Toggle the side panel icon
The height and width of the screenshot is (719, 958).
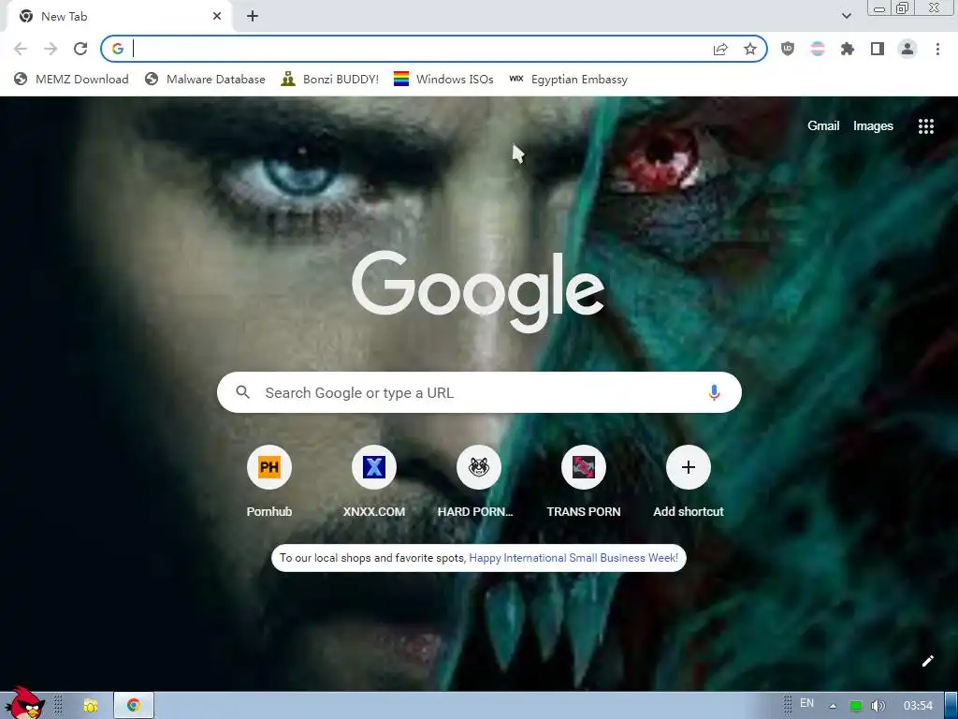pyautogui.click(x=878, y=49)
